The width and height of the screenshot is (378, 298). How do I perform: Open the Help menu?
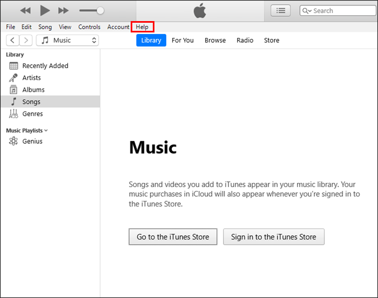click(142, 27)
